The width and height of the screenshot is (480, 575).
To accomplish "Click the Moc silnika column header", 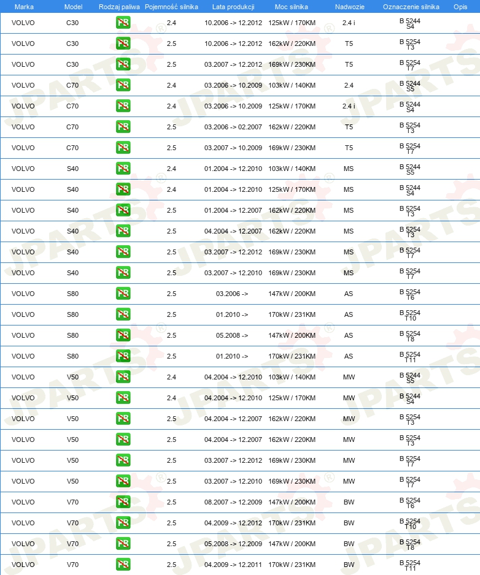I will [x=292, y=7].
